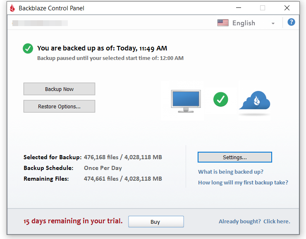This screenshot has height=239, width=306.
Task: Click the '15 days remaining in your trial' text
Action: [x=73, y=221]
